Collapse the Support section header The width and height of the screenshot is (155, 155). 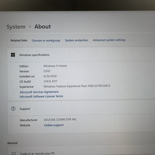(x=81, y=108)
